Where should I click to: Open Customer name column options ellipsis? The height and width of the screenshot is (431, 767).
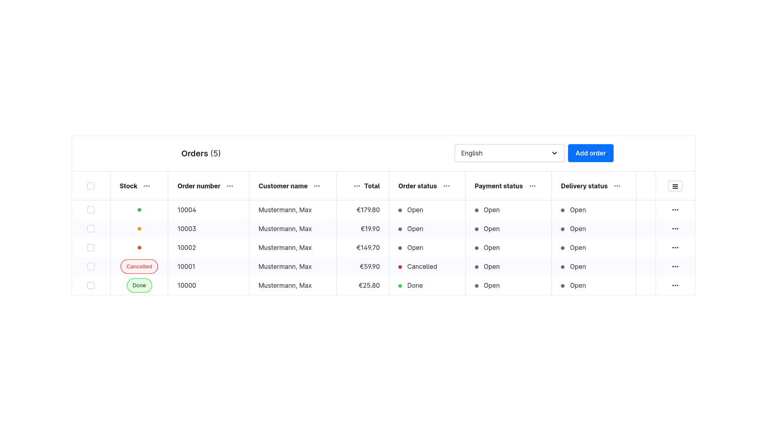pos(317,186)
